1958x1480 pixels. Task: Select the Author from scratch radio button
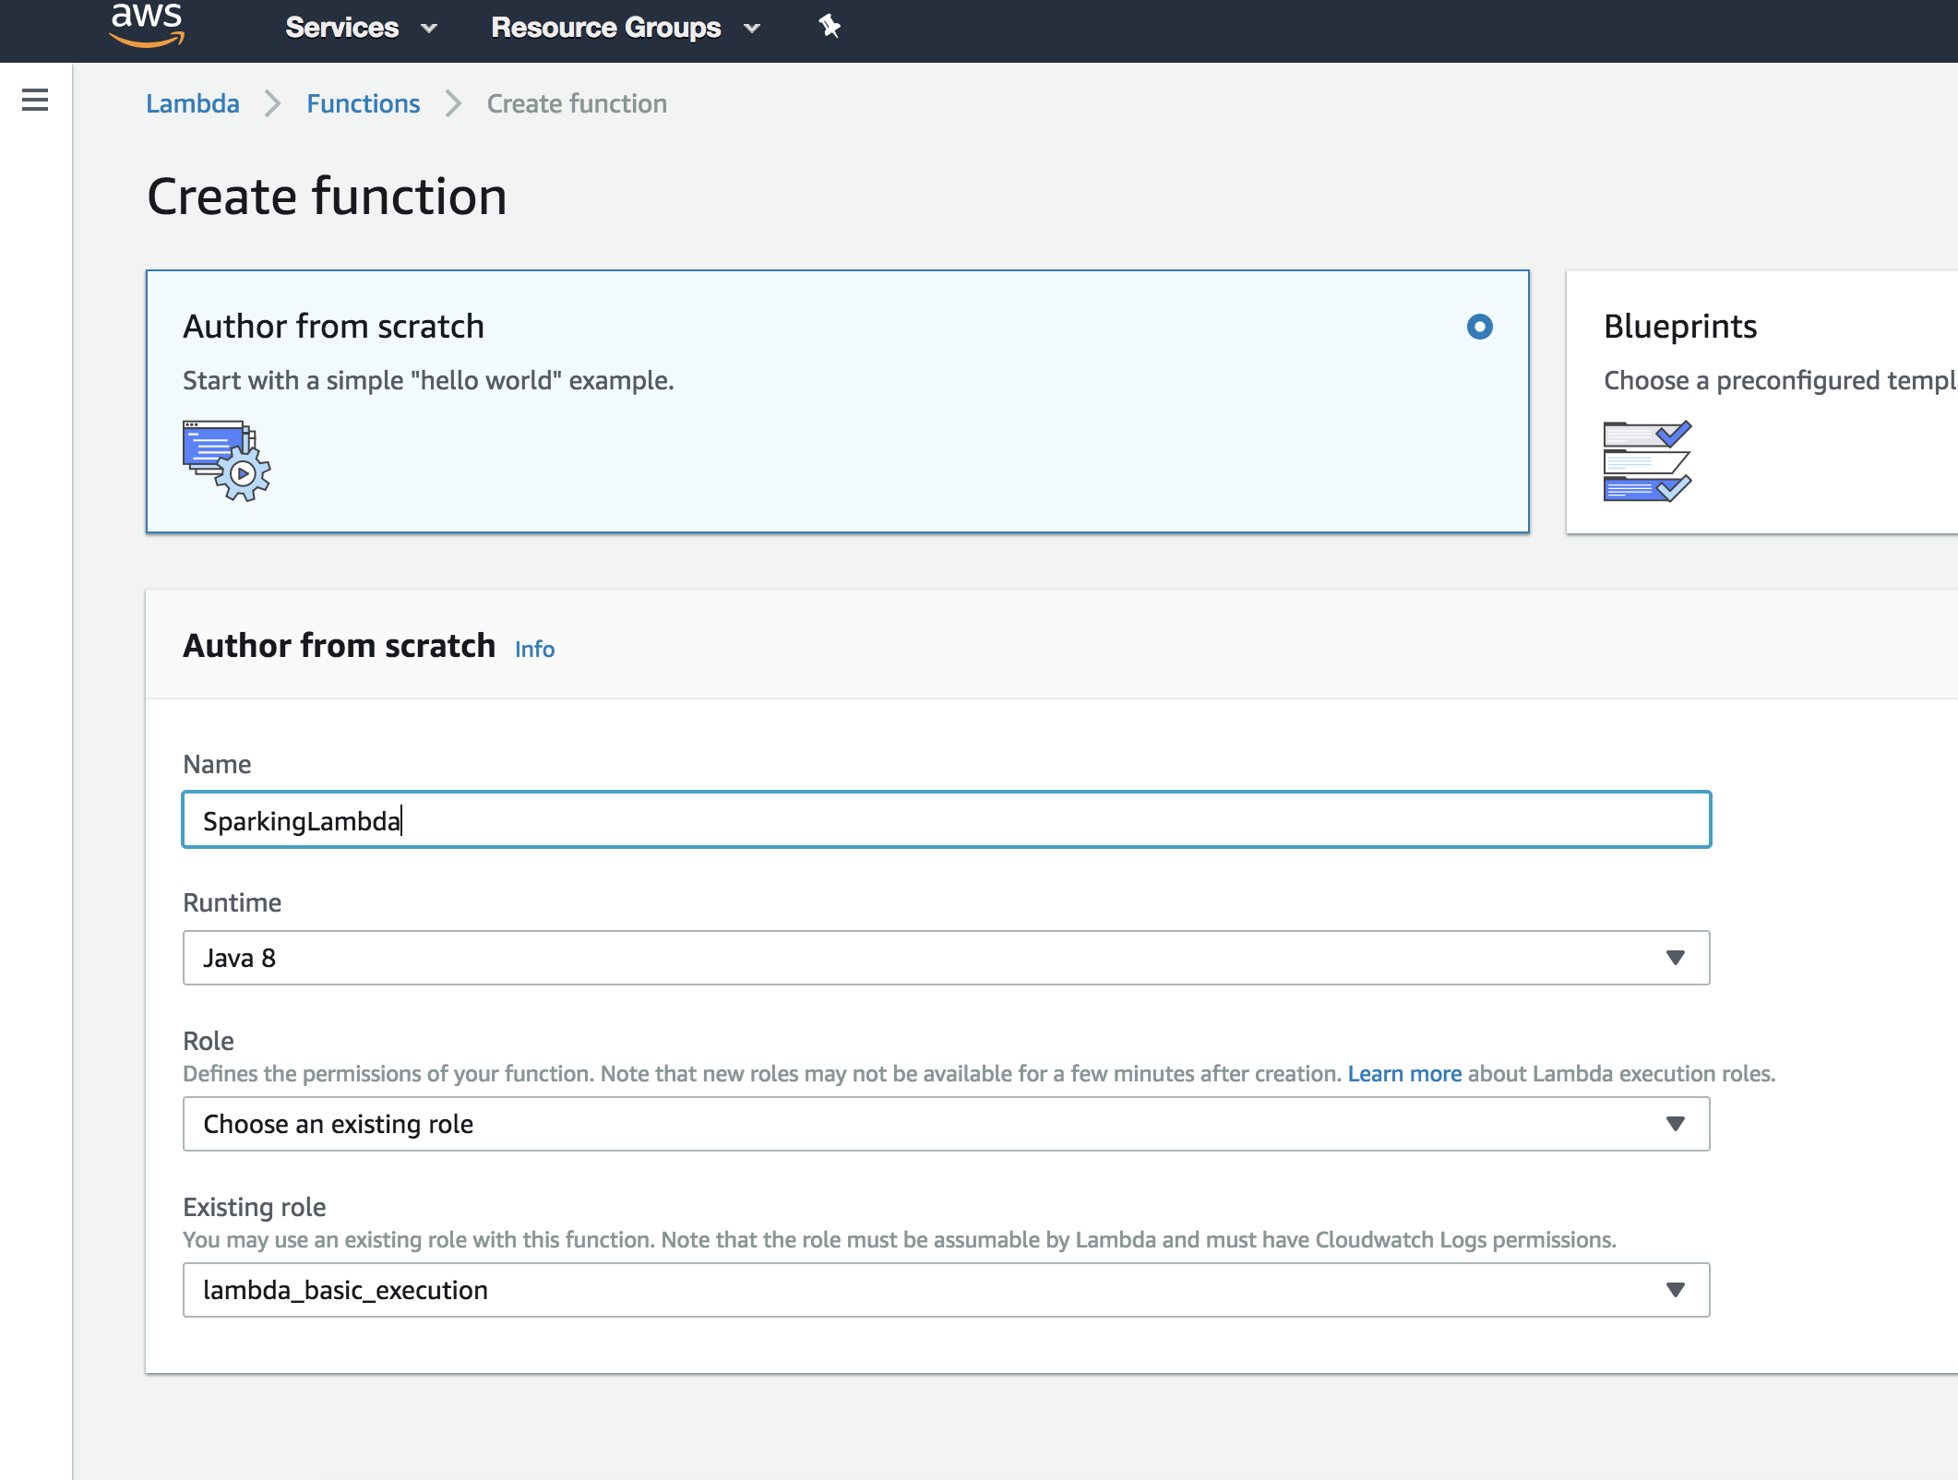click(x=1479, y=327)
